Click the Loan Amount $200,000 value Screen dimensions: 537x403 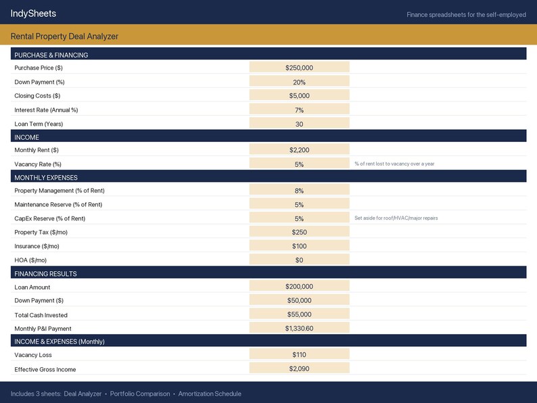pyautogui.click(x=300, y=286)
